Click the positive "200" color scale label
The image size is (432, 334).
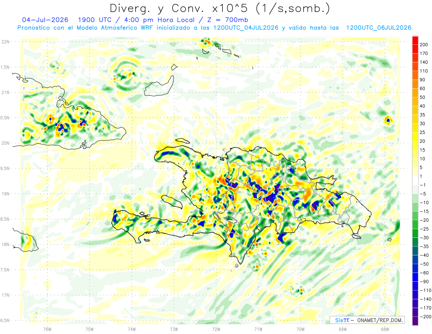[424, 45]
